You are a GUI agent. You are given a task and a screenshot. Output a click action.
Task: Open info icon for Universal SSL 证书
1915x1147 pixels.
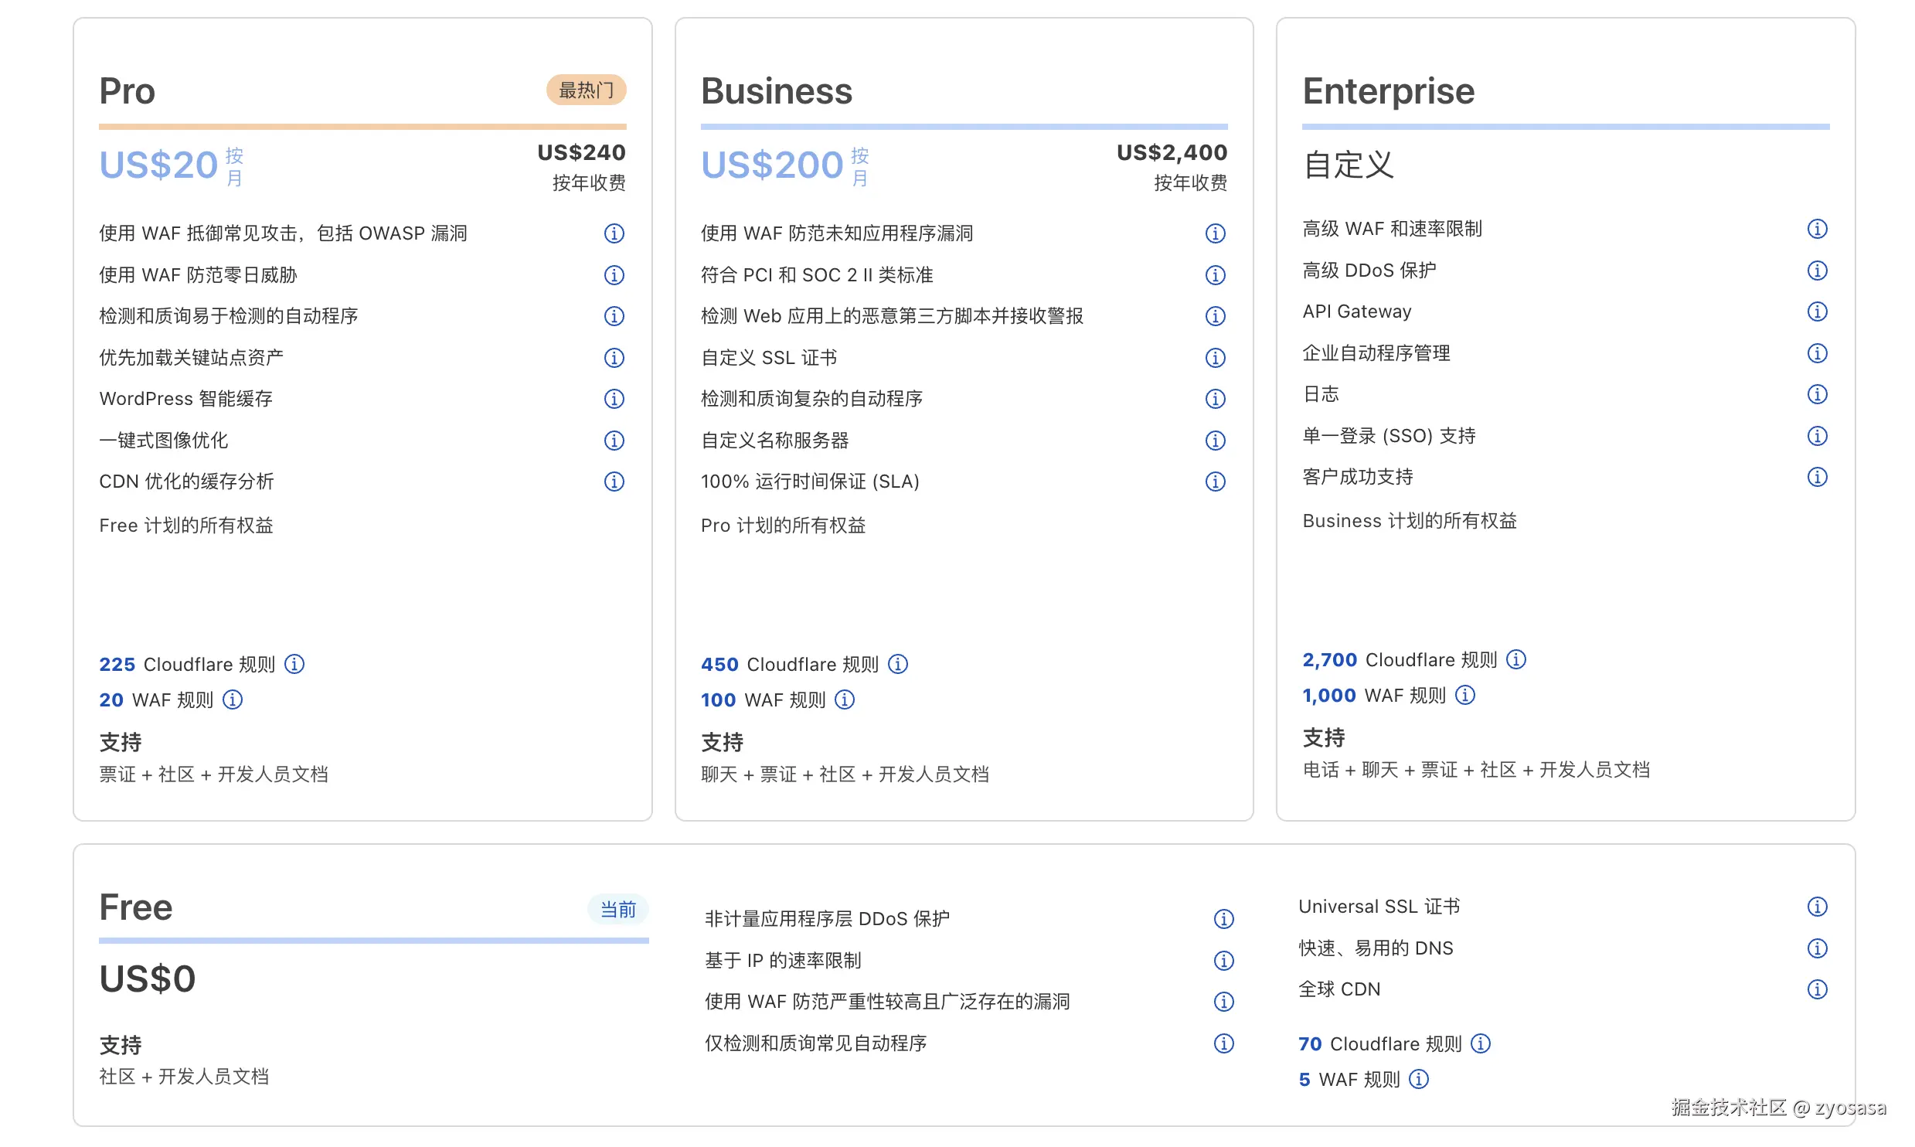(x=1818, y=907)
